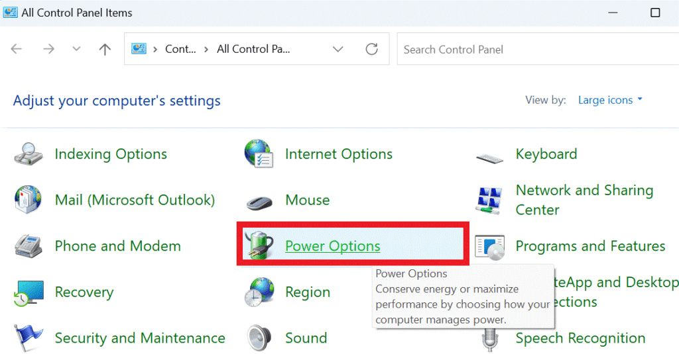Go up one level with up arrow

tap(105, 49)
